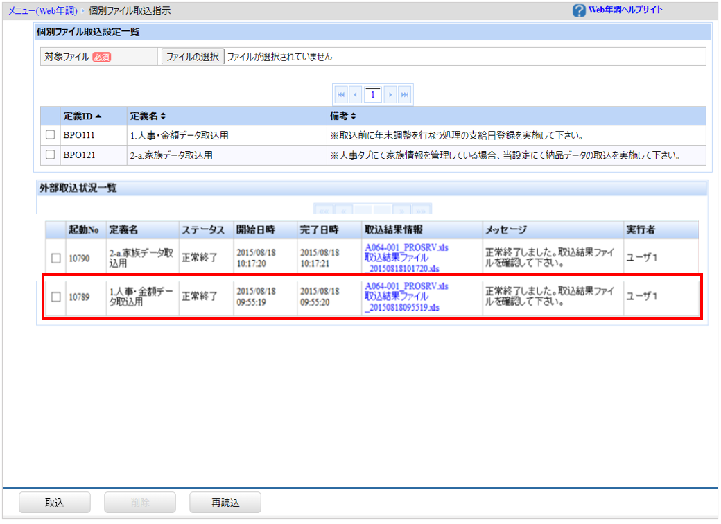Open the メニュー(Web年調) breadcrumb link
The width and height of the screenshot is (721, 524).
[43, 10]
